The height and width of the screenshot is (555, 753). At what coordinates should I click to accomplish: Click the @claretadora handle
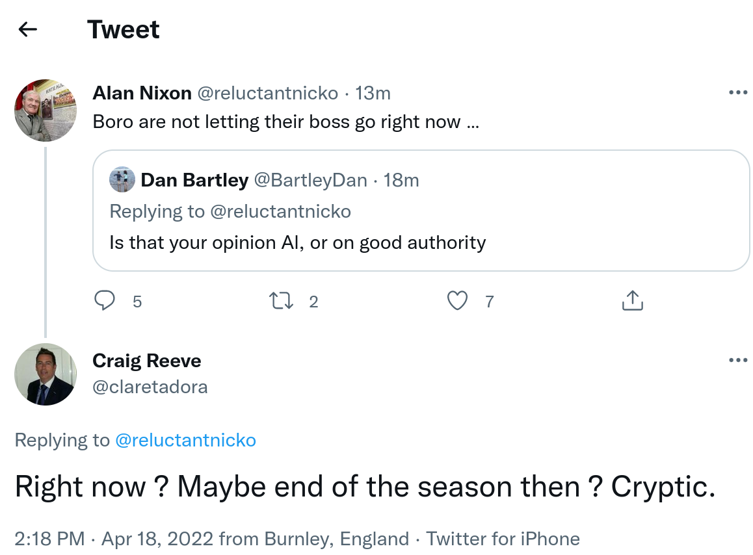click(x=150, y=387)
